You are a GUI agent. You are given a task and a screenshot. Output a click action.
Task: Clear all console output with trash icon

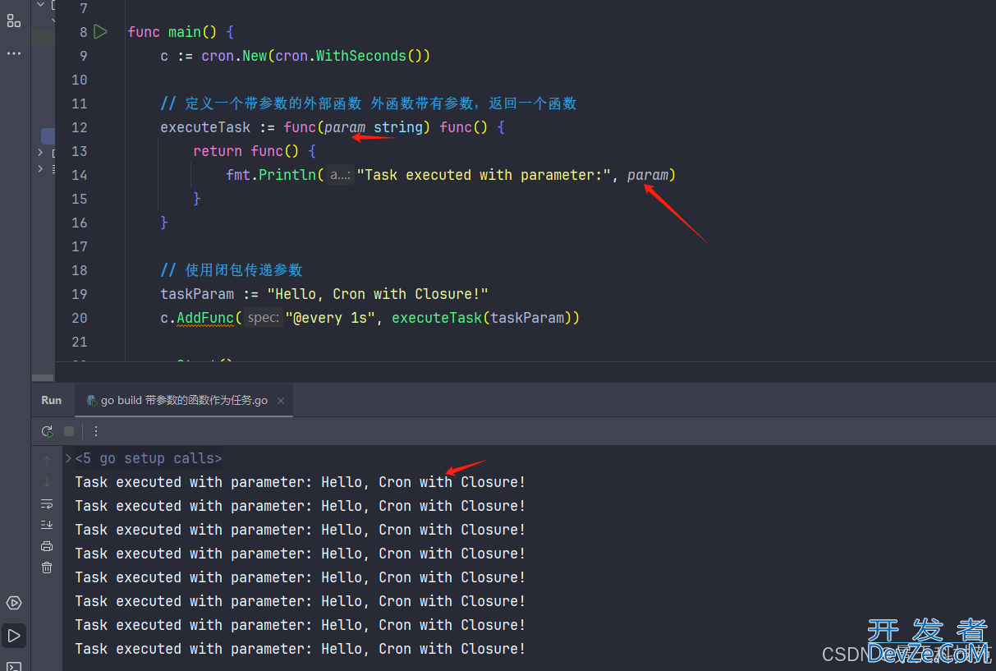tap(47, 568)
